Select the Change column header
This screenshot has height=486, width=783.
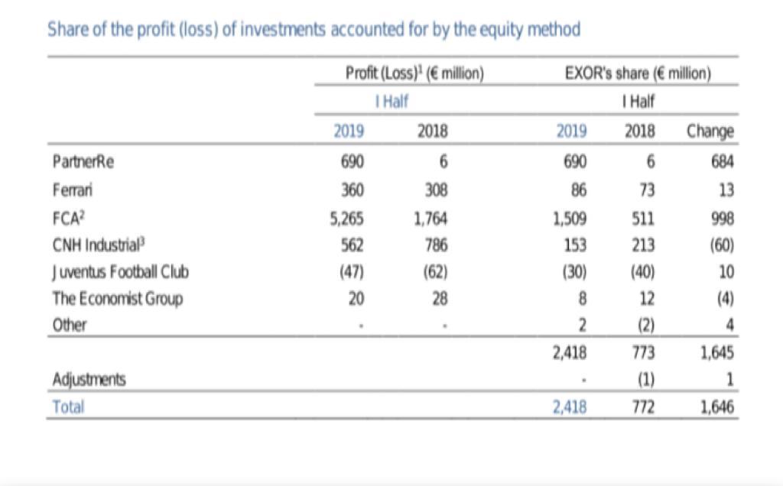[710, 131]
